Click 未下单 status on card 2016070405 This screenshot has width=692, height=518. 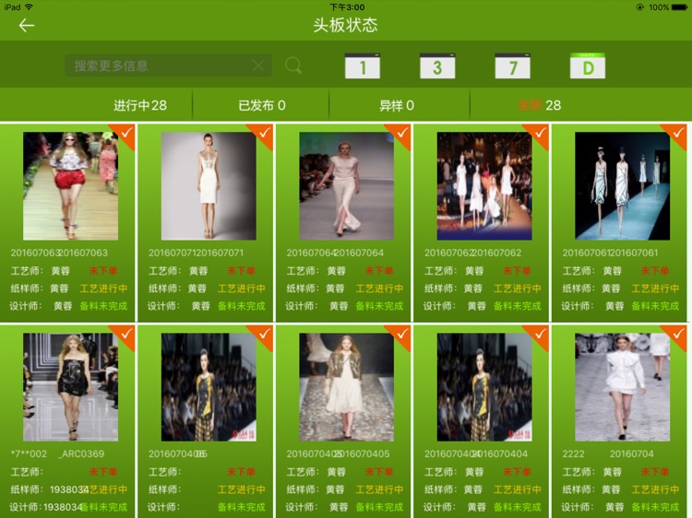[x=379, y=472]
